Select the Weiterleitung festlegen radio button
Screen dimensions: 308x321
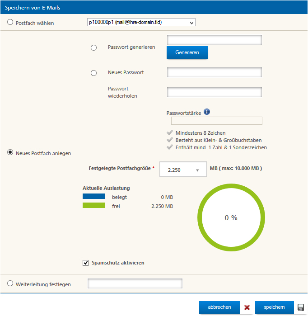10,283
